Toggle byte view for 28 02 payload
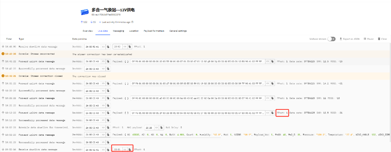The height and width of the screenshot is (152, 391). (x=125, y=46)
